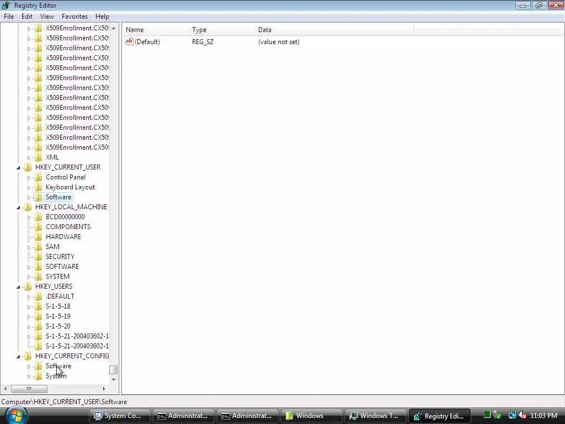The width and height of the screenshot is (565, 424).
Task: Click the (value not set) data cell
Action: click(279, 42)
